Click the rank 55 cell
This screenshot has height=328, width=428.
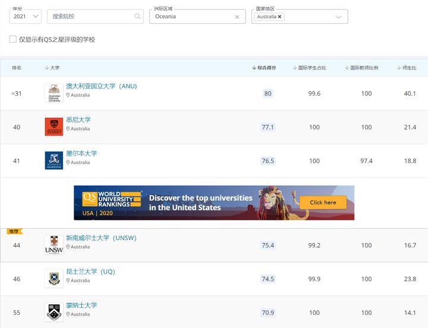click(17, 313)
